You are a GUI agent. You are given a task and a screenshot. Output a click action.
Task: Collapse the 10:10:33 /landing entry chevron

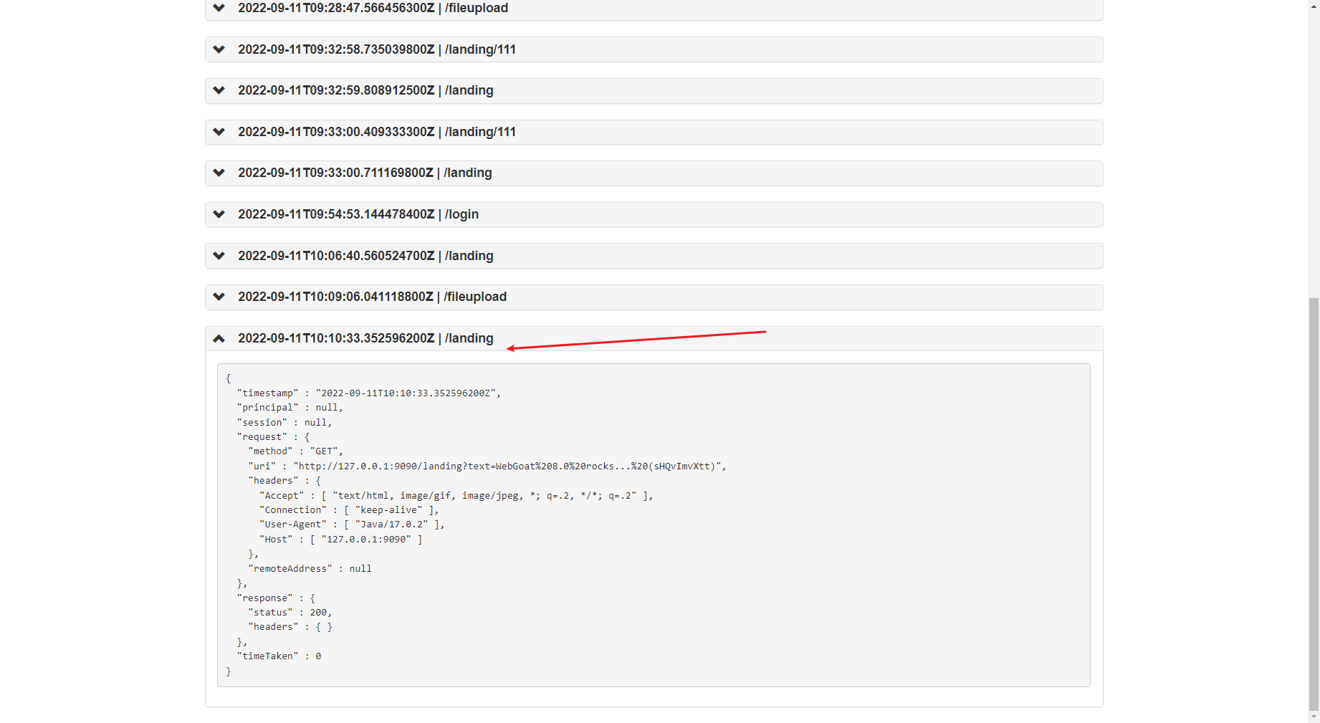coord(219,338)
